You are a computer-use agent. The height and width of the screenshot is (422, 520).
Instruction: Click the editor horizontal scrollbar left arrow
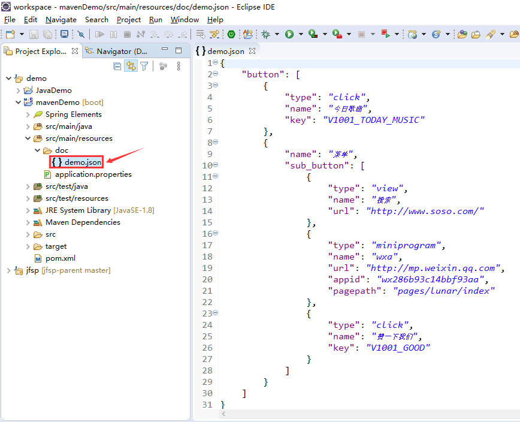point(223,414)
